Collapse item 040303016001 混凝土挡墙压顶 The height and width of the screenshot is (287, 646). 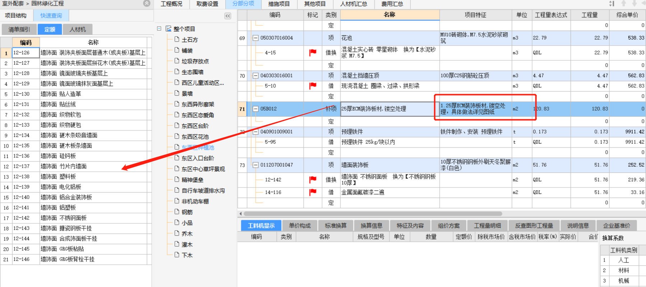pos(256,76)
